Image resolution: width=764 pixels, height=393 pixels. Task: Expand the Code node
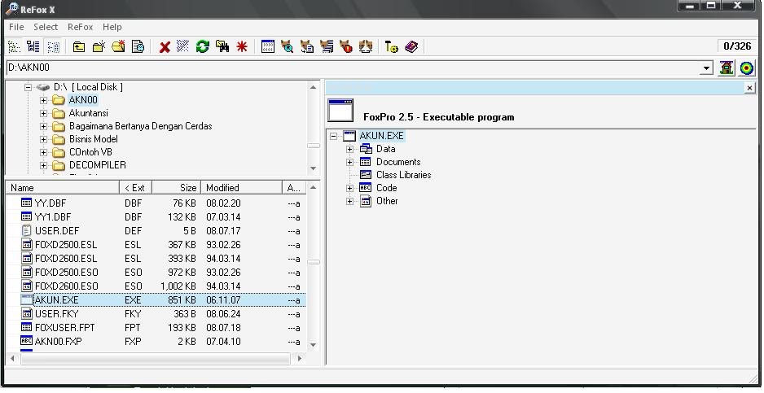349,188
